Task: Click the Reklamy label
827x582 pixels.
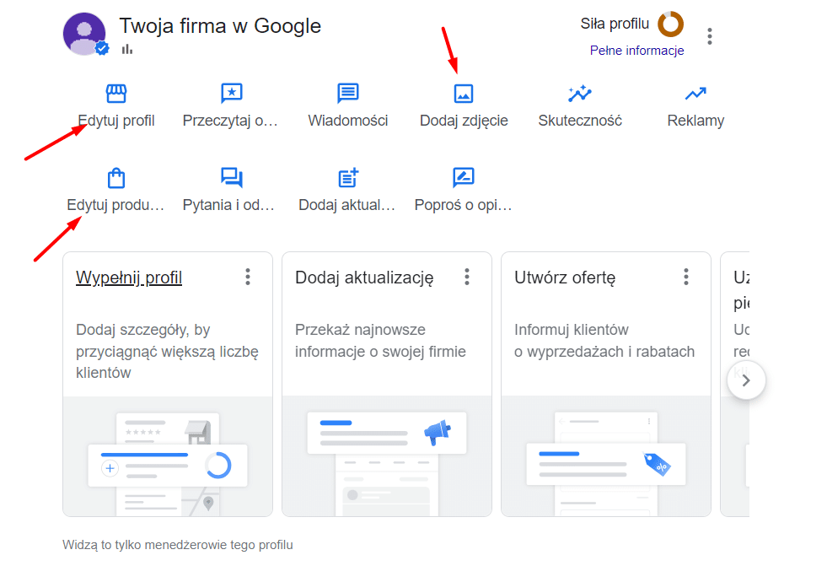Action: coord(695,121)
